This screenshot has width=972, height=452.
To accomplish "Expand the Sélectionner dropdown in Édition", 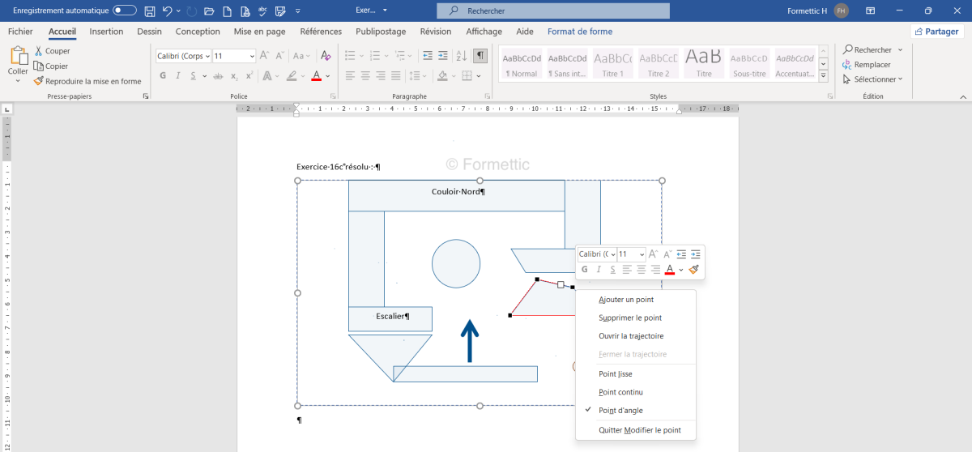I will click(873, 79).
